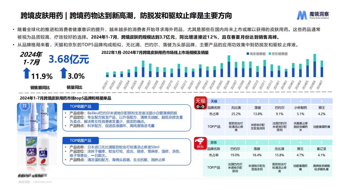
Task: Click the 杀真菌止痒脱皮体癣药水 product cell
Action: coord(301,126)
